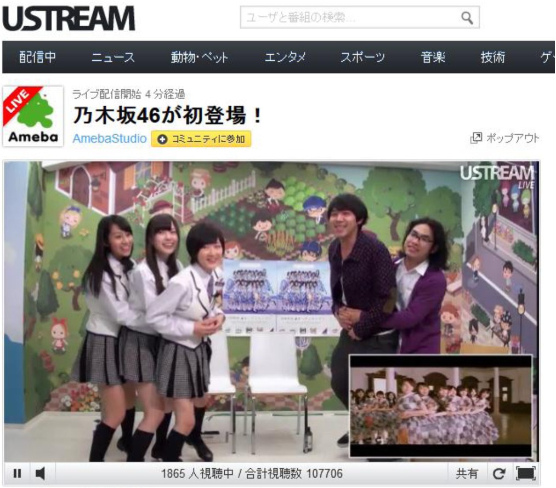Open the AmebaStudio channel link

coord(109,139)
